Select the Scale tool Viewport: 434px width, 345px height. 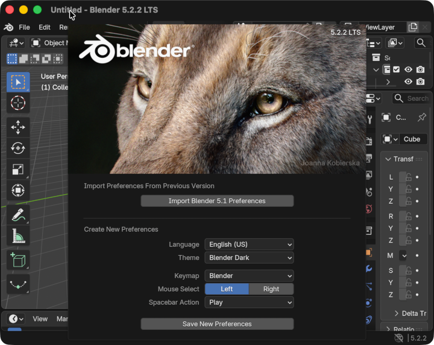(x=18, y=169)
